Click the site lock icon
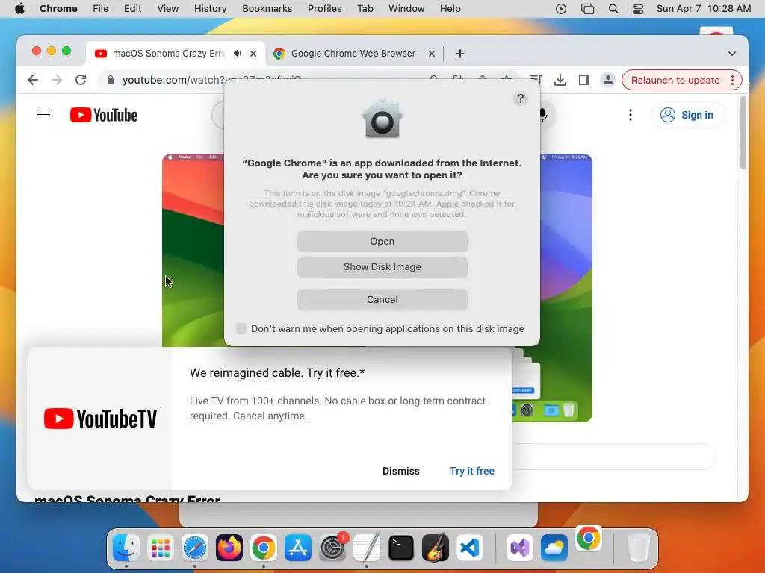The image size is (765, 573). coord(111,80)
